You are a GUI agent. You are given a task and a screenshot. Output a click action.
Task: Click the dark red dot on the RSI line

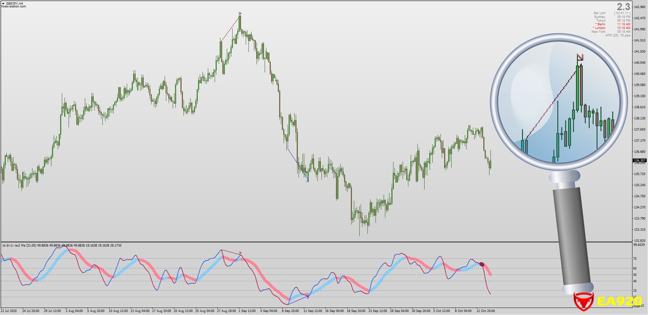click(482, 265)
